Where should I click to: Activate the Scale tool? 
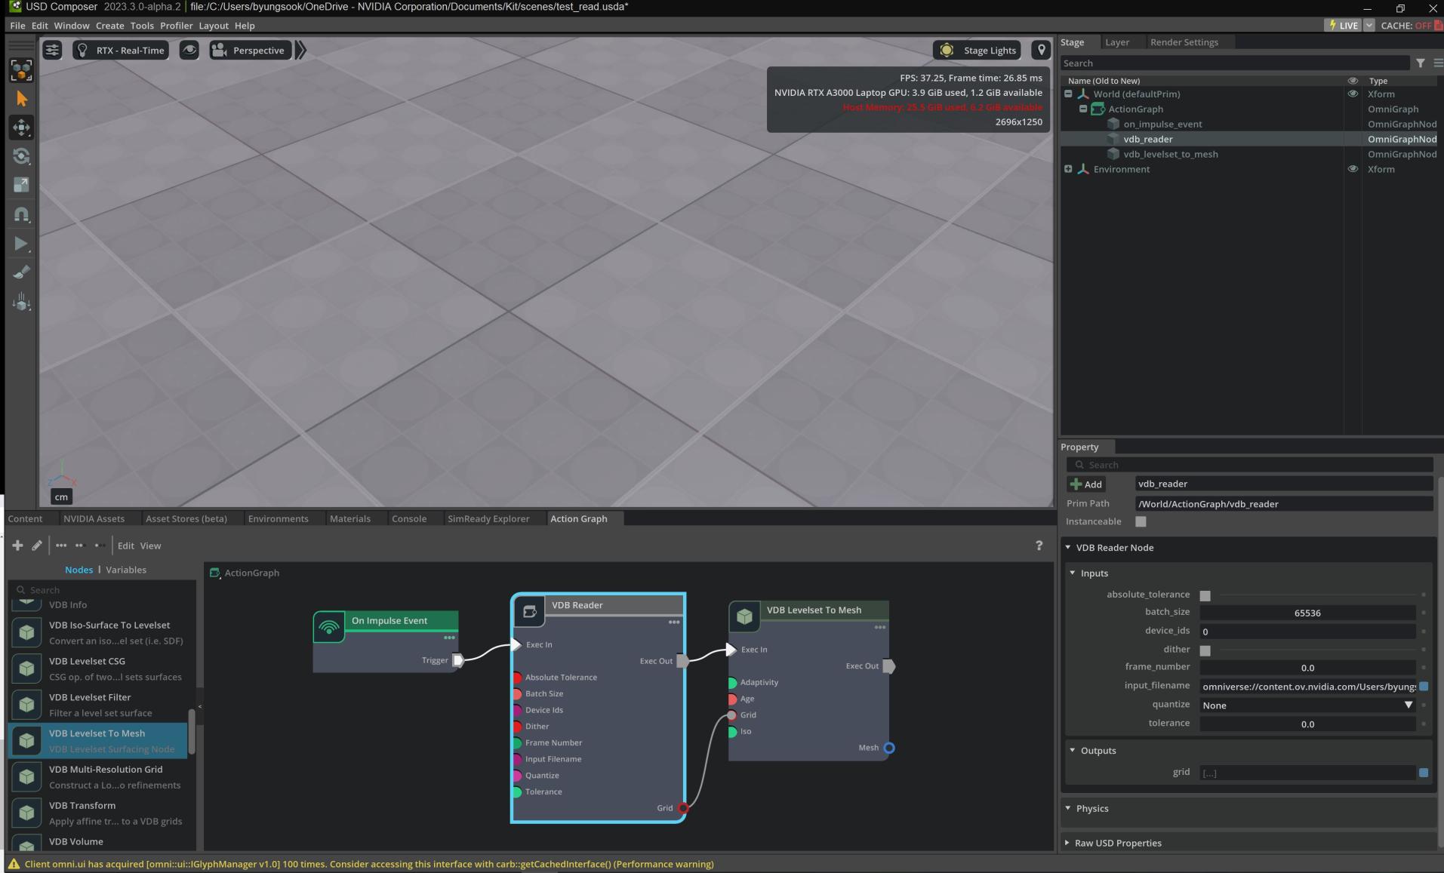21,185
